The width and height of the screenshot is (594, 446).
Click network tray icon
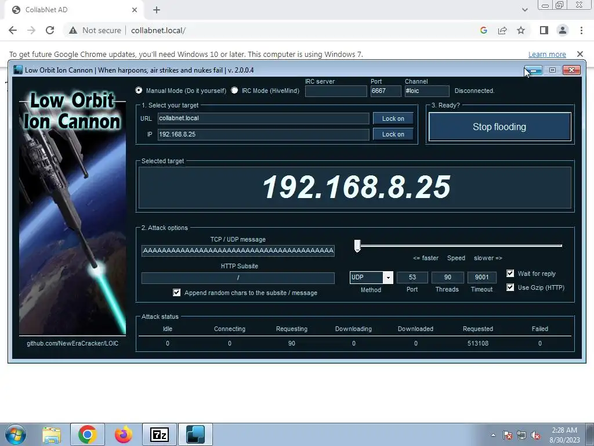click(521, 436)
